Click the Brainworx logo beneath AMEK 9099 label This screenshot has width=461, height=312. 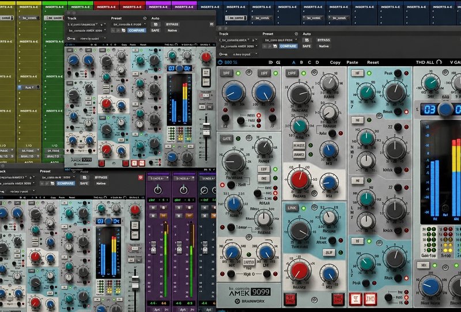click(250, 301)
